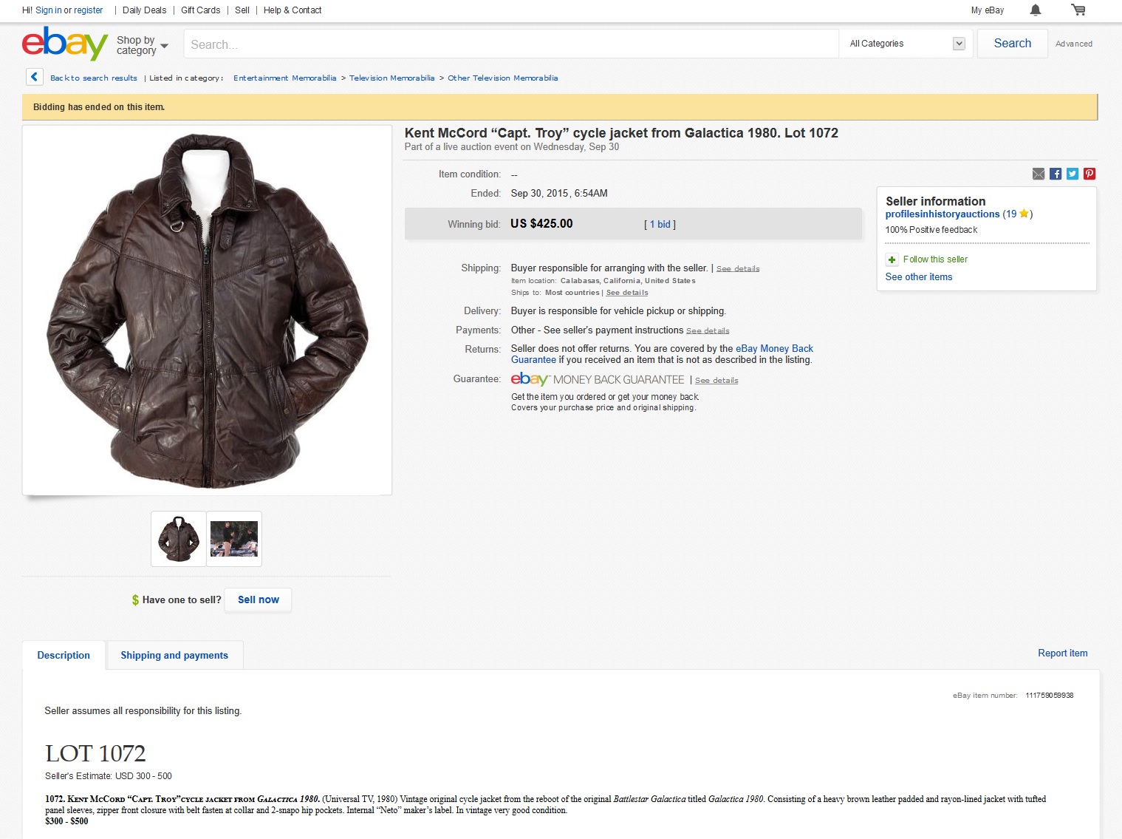Pin listing on Pinterest
Viewport: 1122px width, 839px height.
point(1089,174)
